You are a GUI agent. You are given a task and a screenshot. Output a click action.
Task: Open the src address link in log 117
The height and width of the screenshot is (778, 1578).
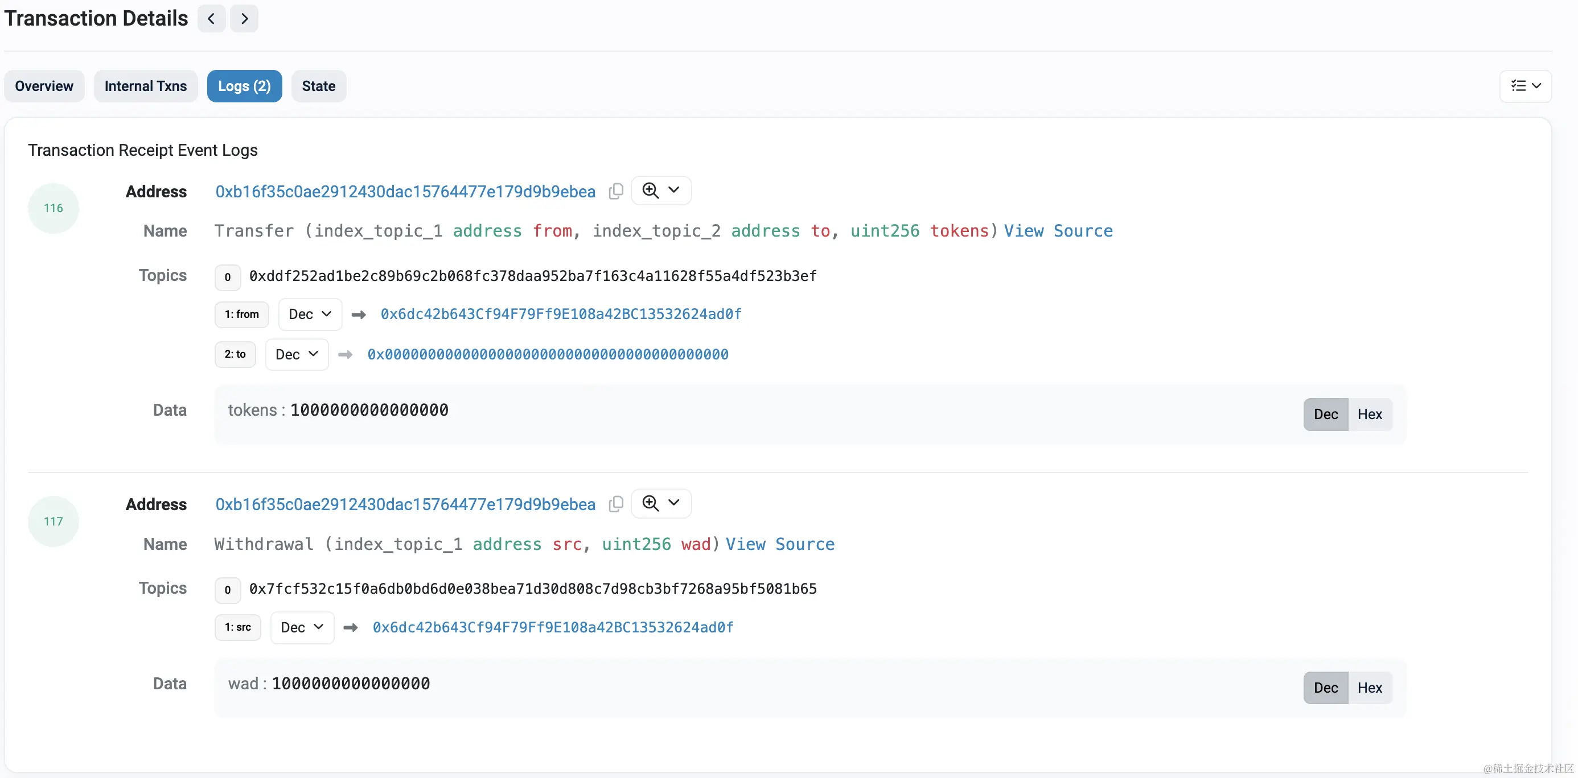[553, 627]
